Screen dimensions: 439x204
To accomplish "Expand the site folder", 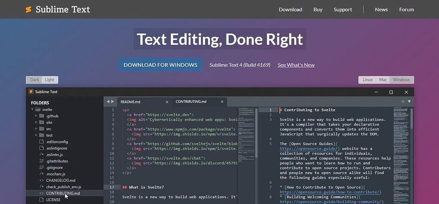I will (x=36, y=122).
